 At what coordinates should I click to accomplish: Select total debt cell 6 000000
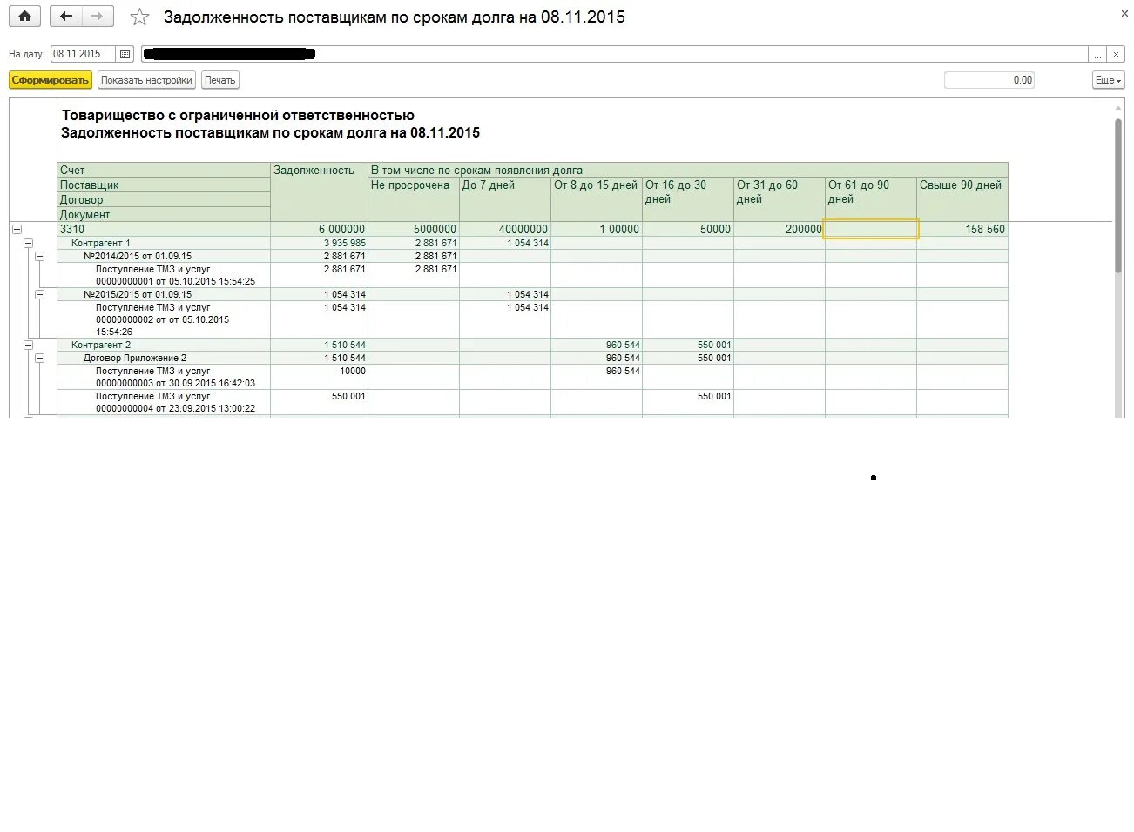(x=319, y=229)
